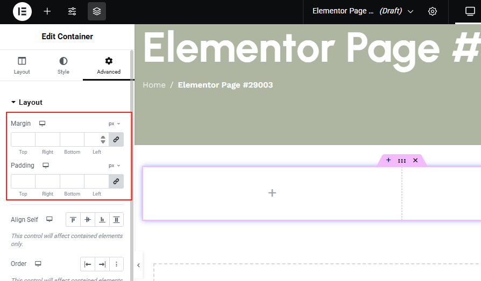Click the Padding responsive device icon
Viewport: 481px width, 281px height.
pyautogui.click(x=46, y=165)
